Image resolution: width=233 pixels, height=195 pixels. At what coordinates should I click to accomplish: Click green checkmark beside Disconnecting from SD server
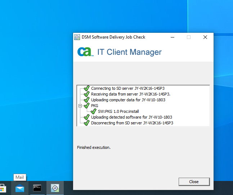(x=87, y=123)
